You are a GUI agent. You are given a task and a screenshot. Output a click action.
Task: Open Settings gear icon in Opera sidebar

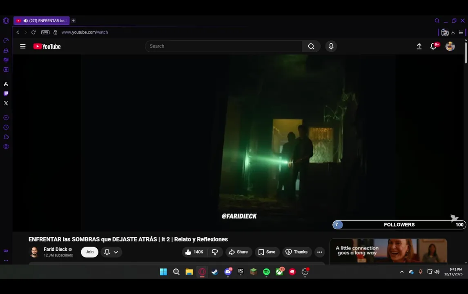(x=6, y=147)
